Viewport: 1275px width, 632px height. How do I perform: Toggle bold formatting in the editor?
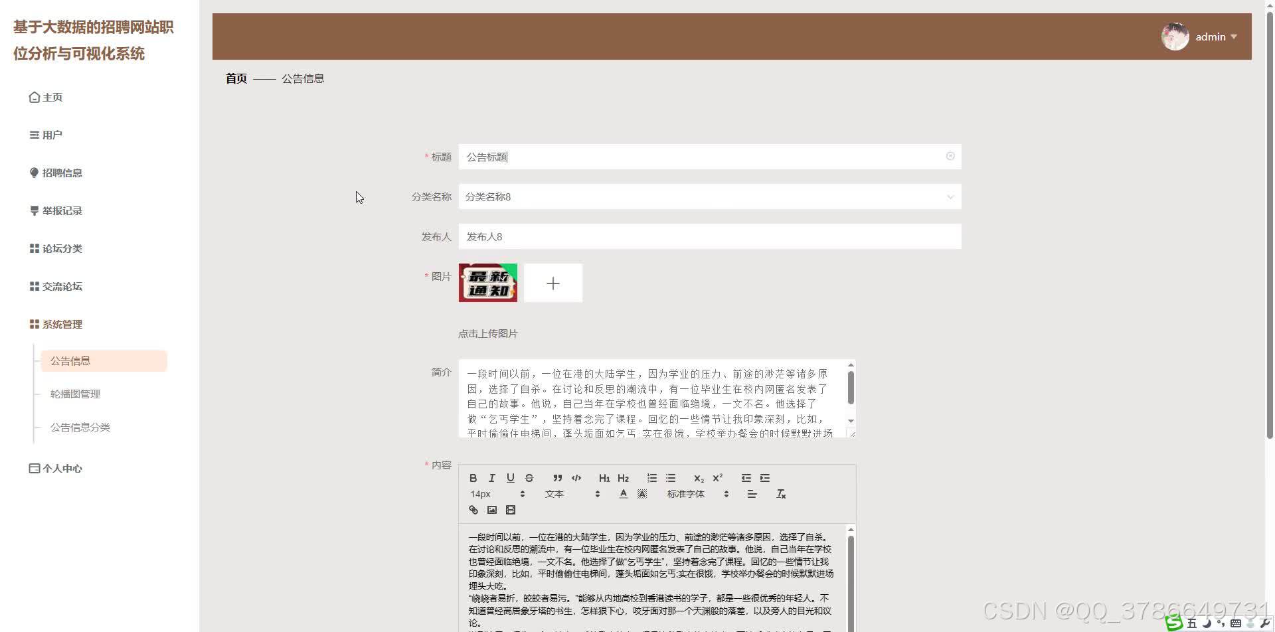tap(473, 478)
